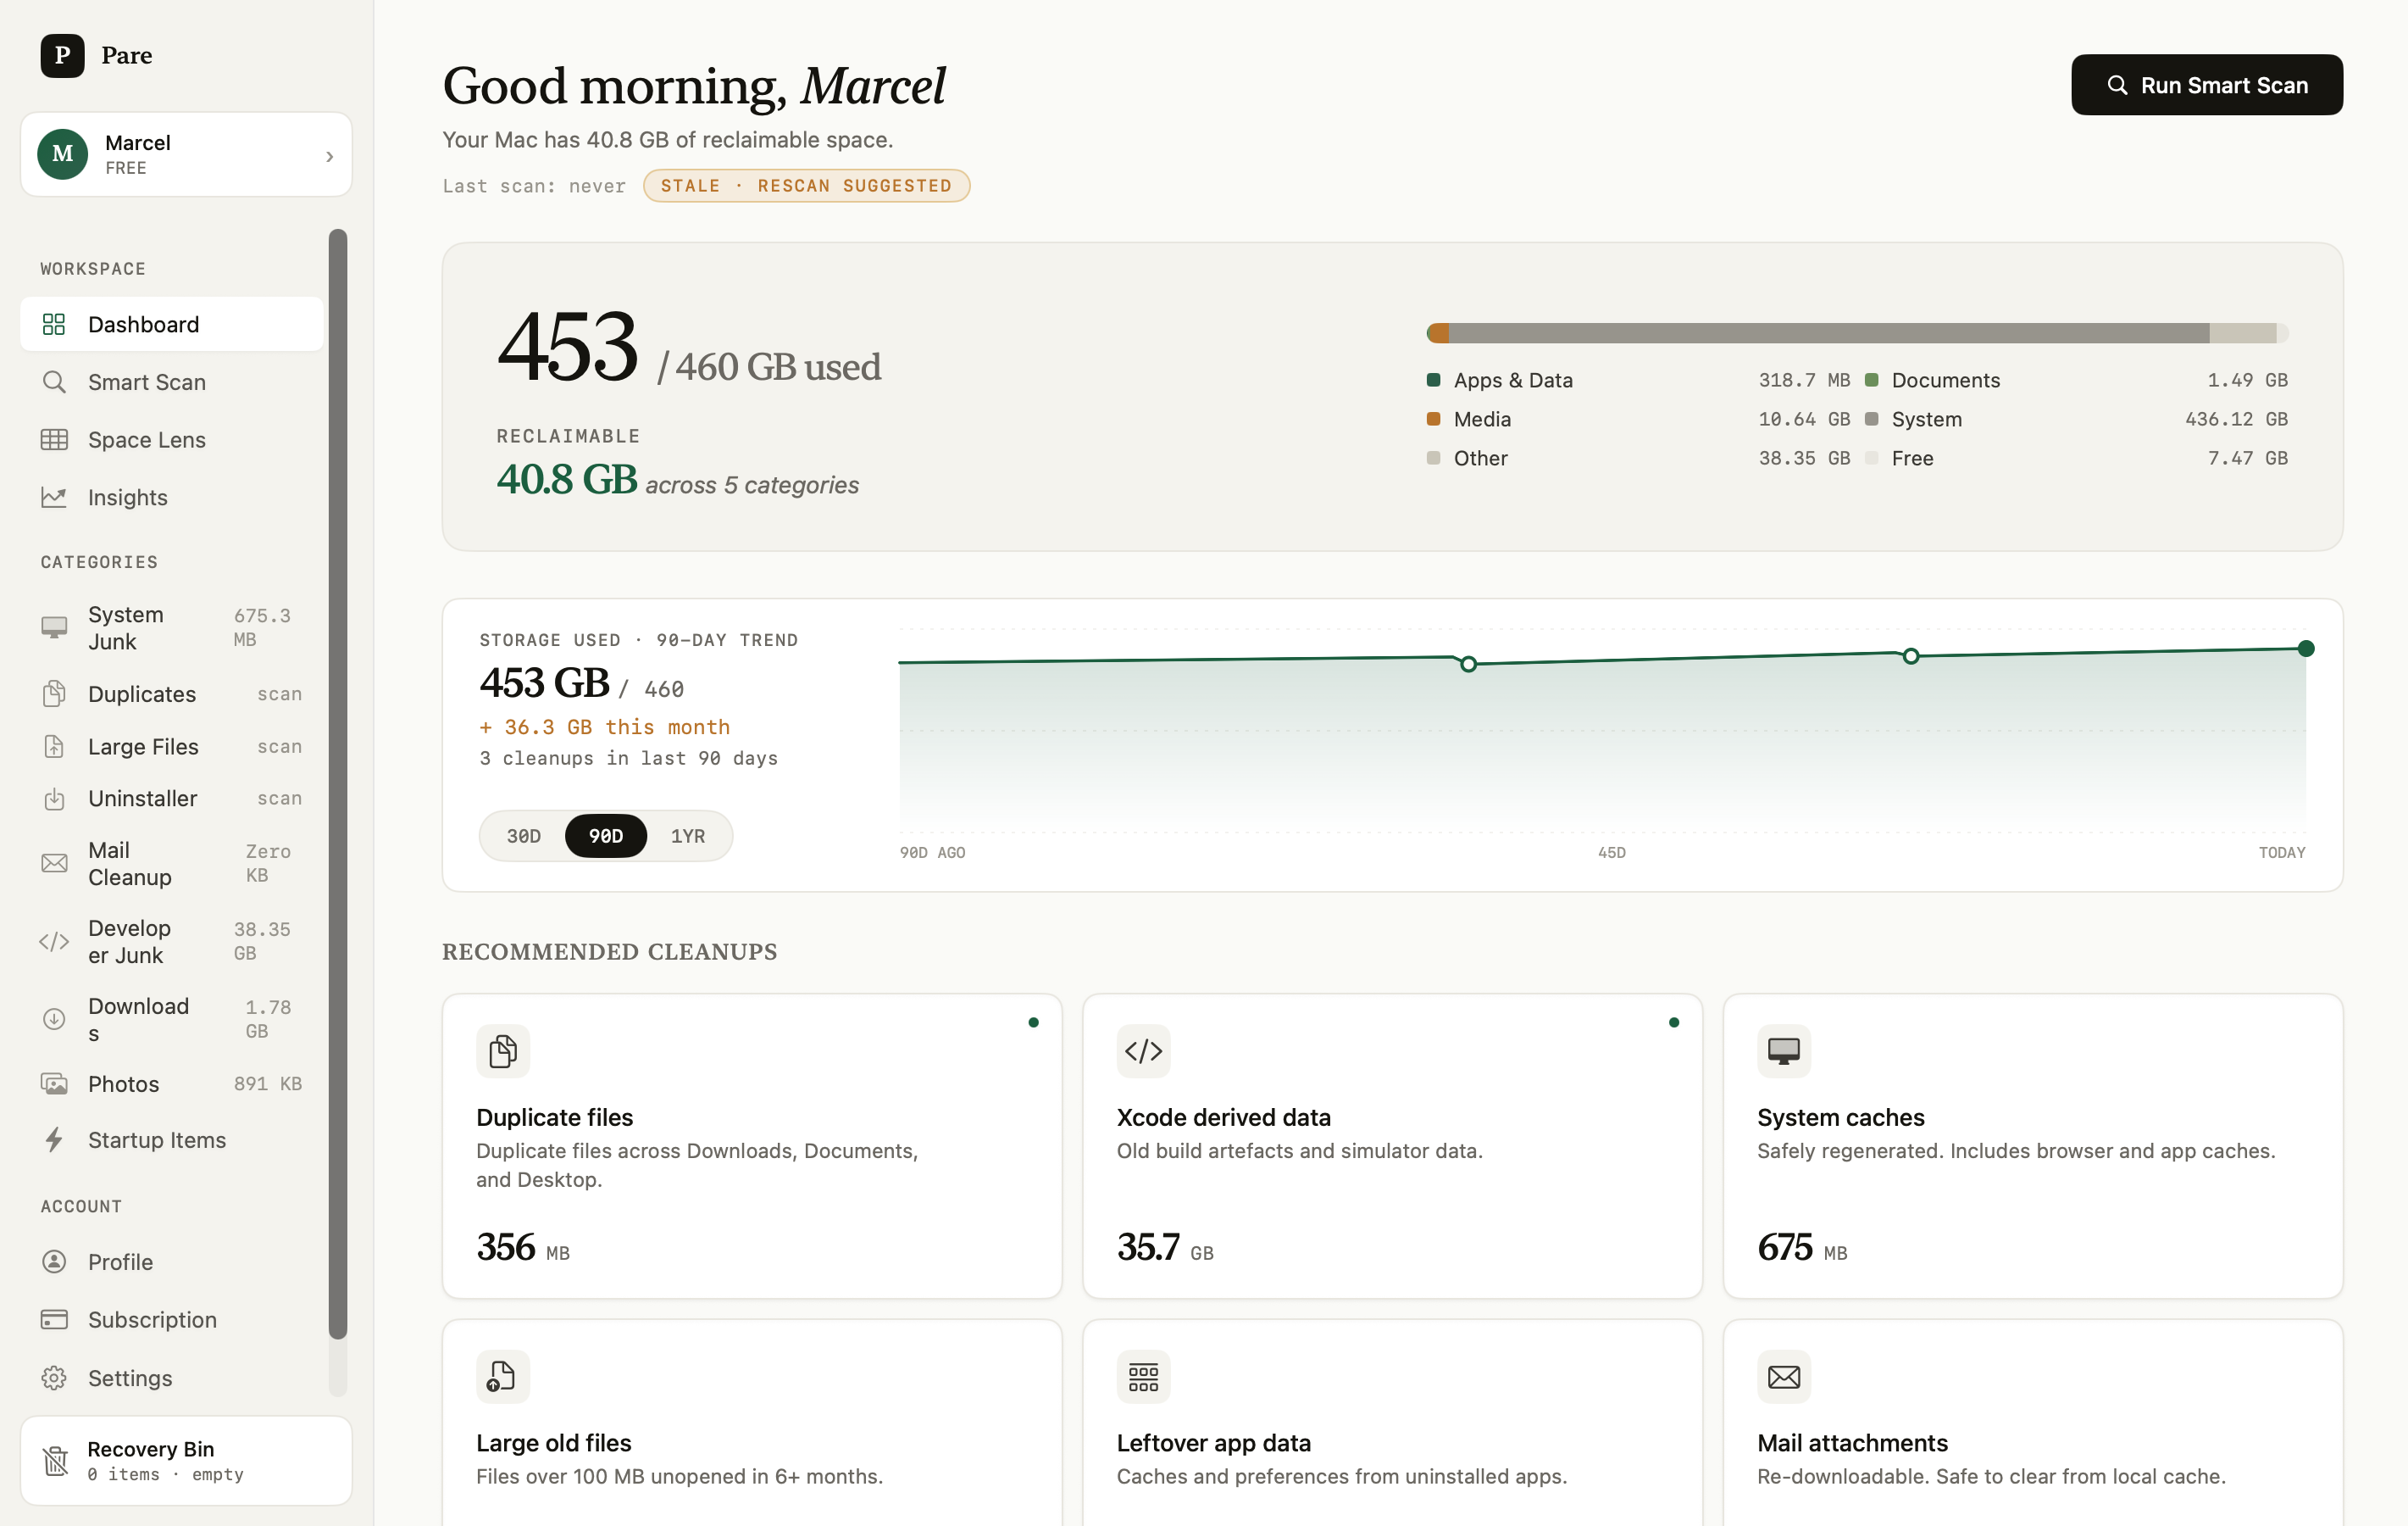Click the Large Files 'scan' label

pos(279,747)
